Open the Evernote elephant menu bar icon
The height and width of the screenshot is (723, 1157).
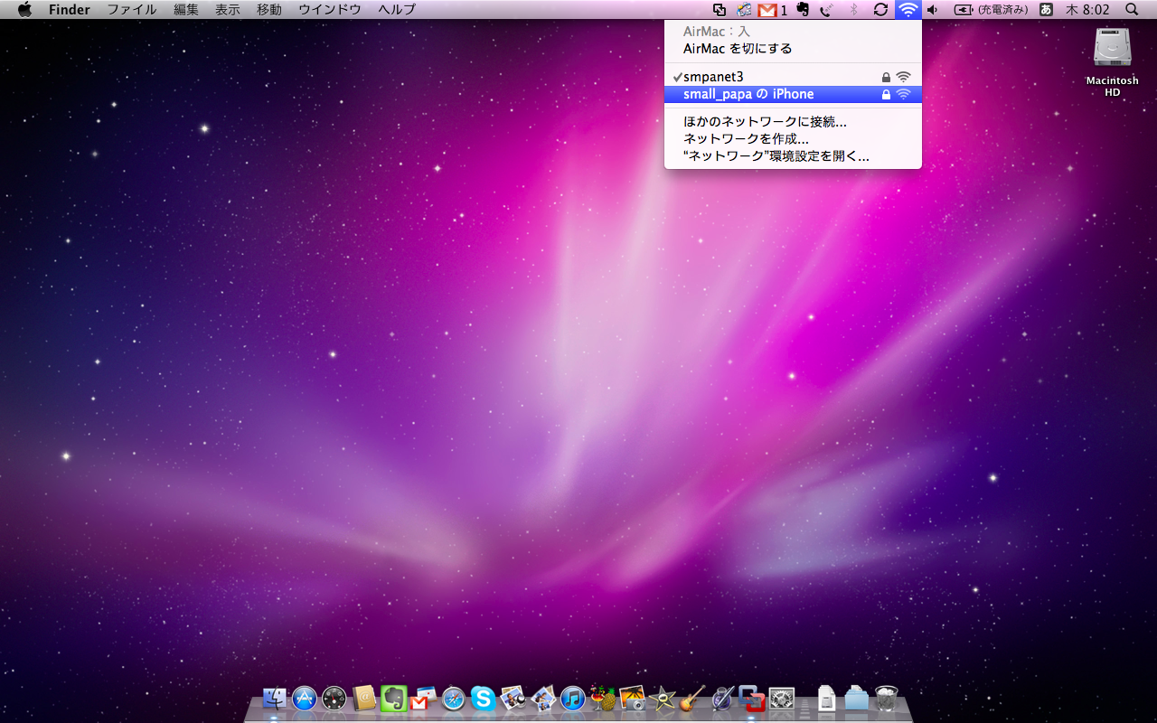click(802, 10)
